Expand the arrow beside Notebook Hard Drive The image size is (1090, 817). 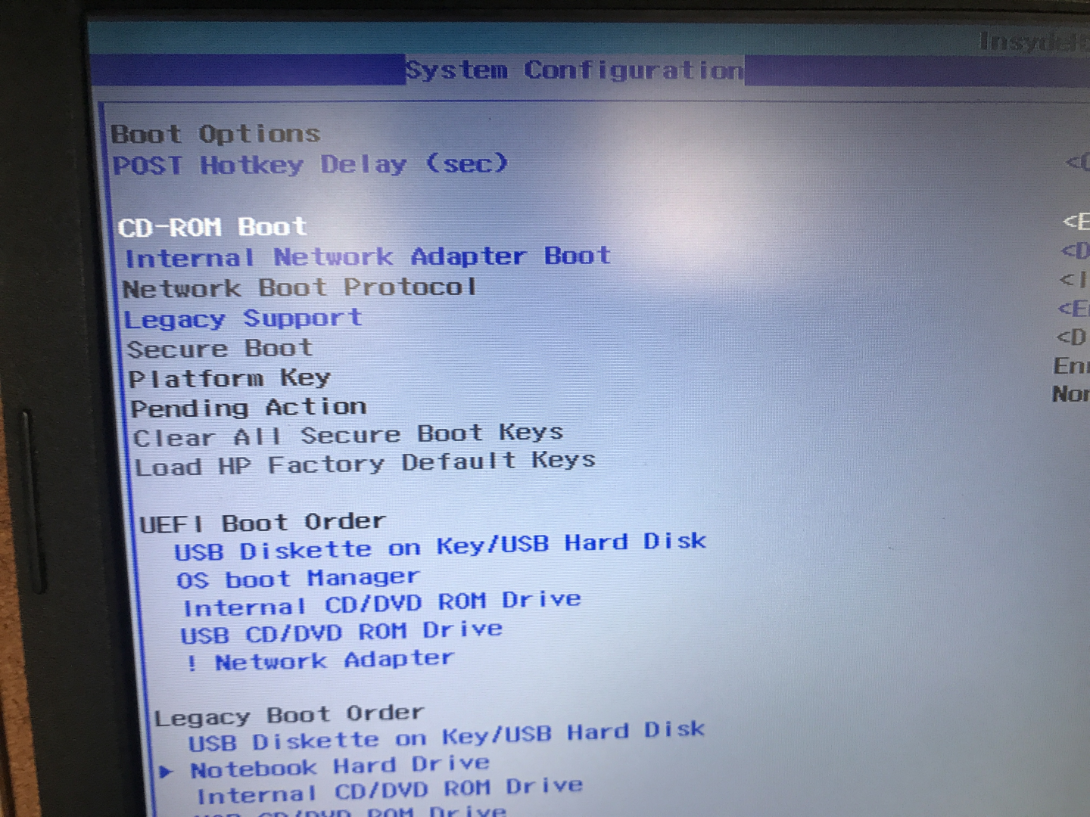pyautogui.click(x=167, y=772)
